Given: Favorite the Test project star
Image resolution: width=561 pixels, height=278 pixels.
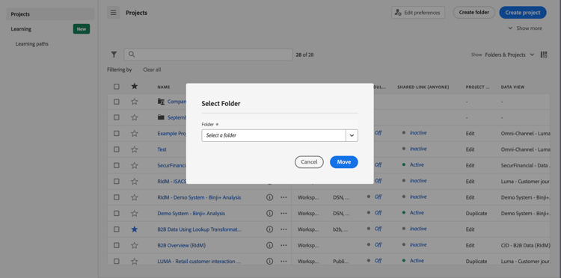Looking at the screenshot, I should click(134, 149).
